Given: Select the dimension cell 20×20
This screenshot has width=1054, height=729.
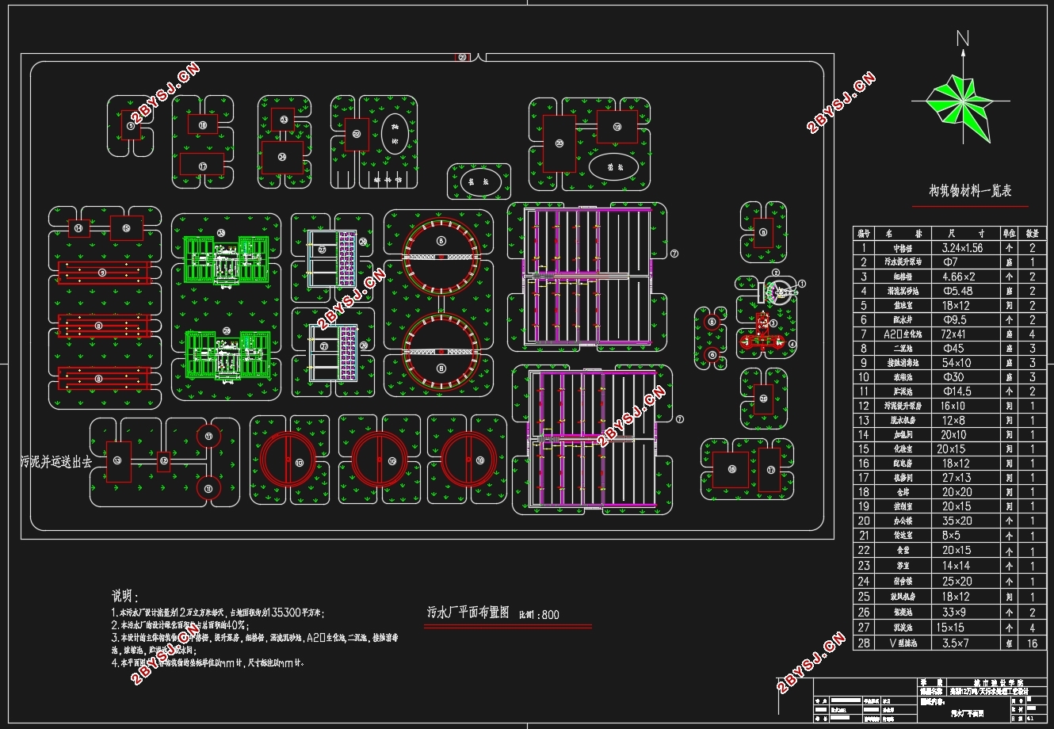Looking at the screenshot, I should 956,491.
